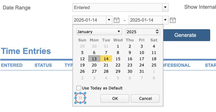
Task: Click the Generate button
Action: click(185, 35)
